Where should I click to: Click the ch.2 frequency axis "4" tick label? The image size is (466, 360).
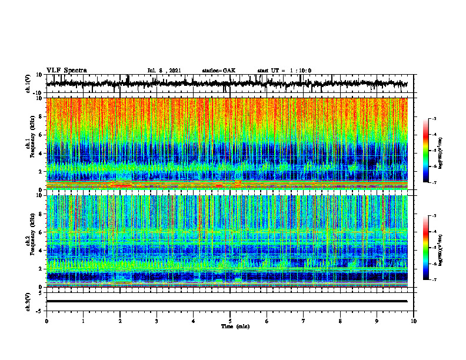41,251
